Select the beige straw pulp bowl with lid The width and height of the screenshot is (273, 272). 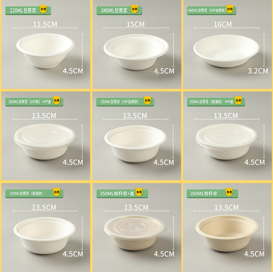coord(136,233)
